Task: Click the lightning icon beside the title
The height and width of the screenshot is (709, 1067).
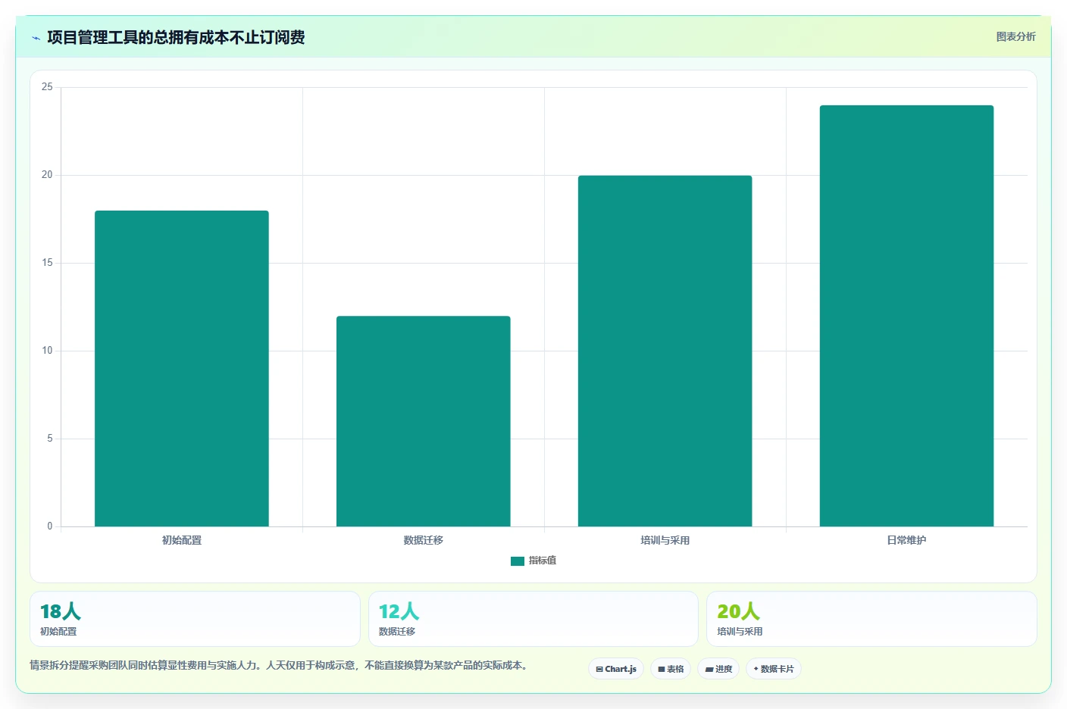Action: [36, 38]
